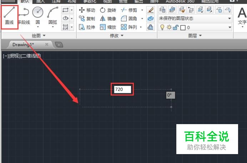Expand the 图层 layers panel
Image resolution: width=247 pixels, height=163 pixels.
pos(195,36)
